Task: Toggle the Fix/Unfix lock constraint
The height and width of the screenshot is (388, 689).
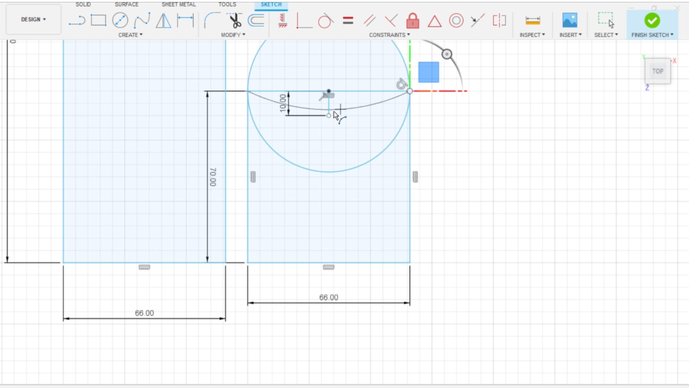Action: coord(412,21)
